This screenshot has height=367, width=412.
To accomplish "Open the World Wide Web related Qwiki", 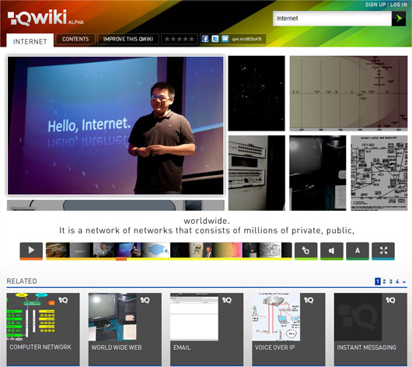I will (x=125, y=329).
